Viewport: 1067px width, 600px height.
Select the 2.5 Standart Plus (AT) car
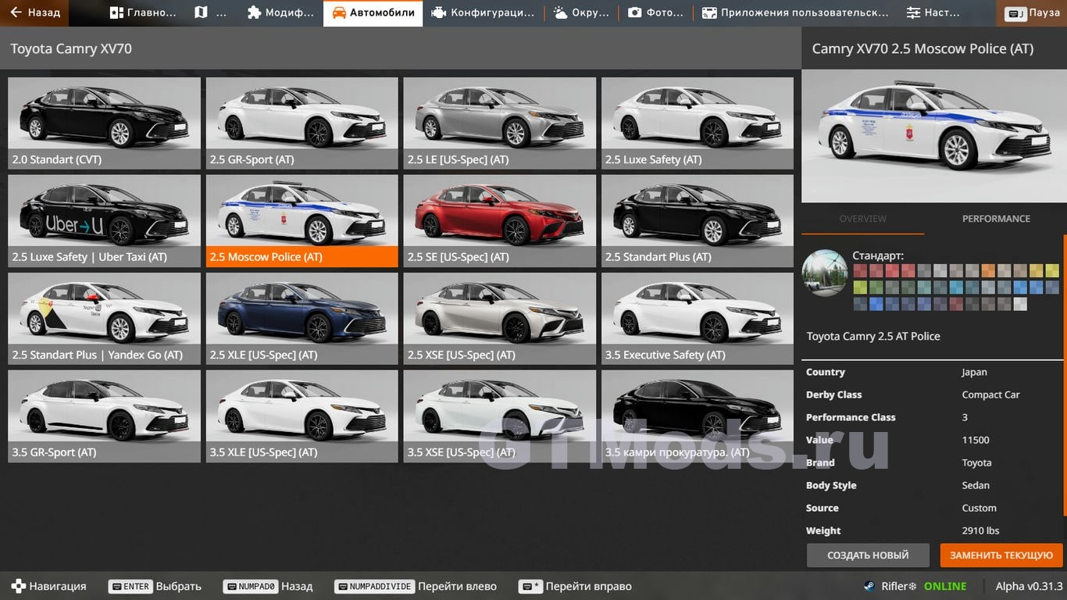[x=698, y=220]
